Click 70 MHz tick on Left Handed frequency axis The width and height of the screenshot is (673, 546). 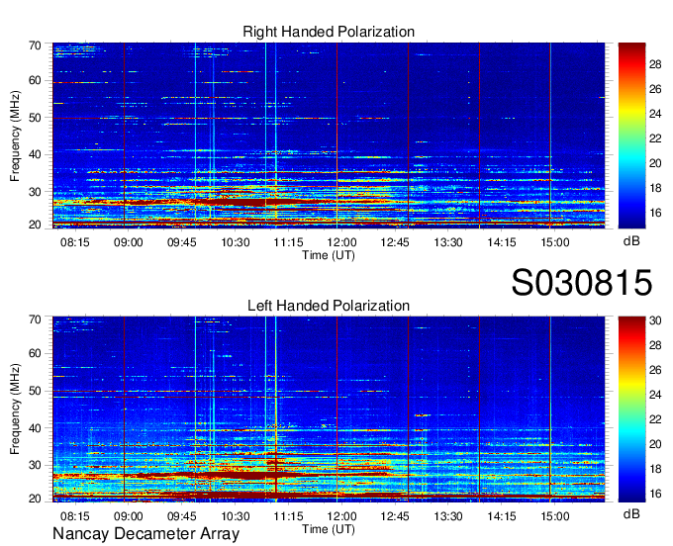pos(35,319)
